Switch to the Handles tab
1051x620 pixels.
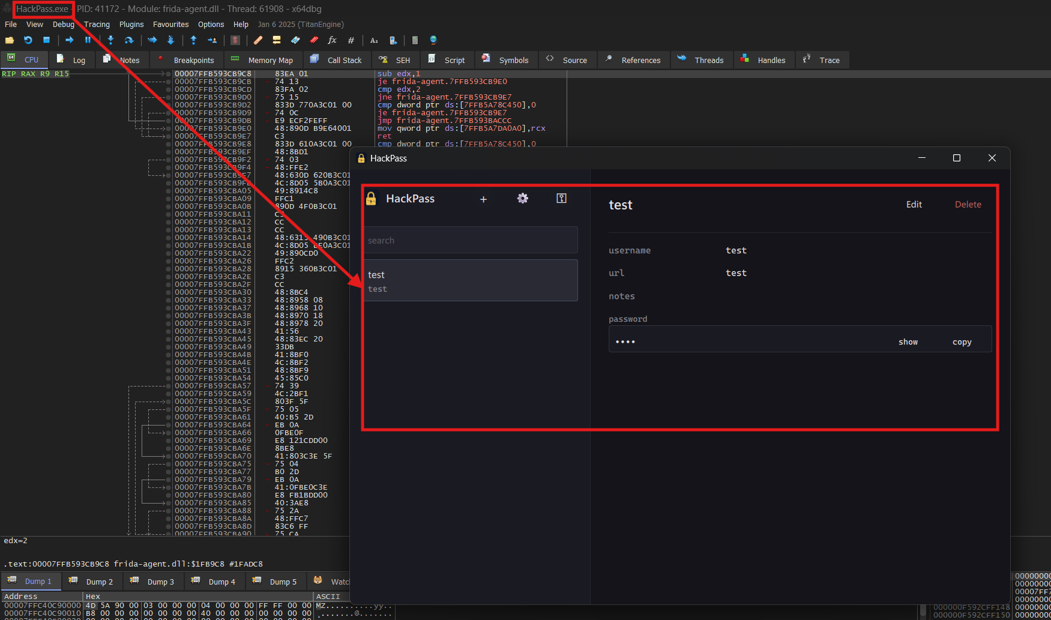pos(763,60)
